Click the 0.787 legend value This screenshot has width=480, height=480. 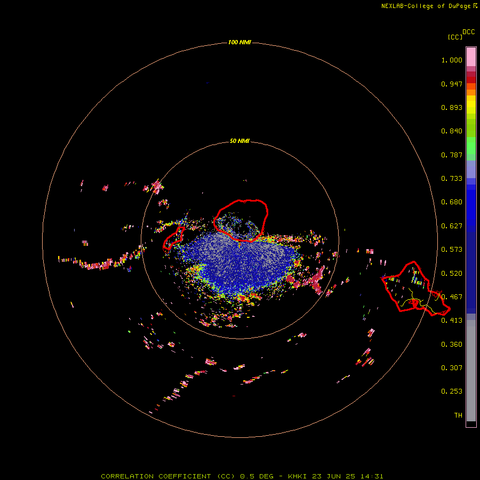pyautogui.click(x=452, y=155)
